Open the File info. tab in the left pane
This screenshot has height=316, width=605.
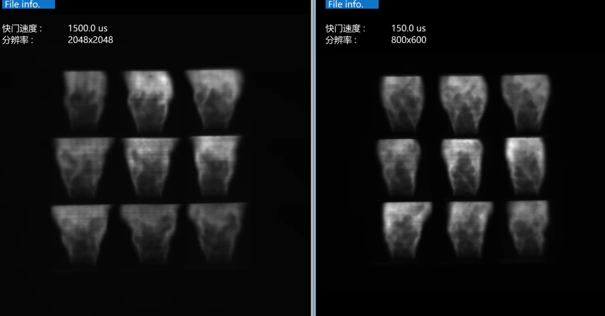[x=27, y=4]
